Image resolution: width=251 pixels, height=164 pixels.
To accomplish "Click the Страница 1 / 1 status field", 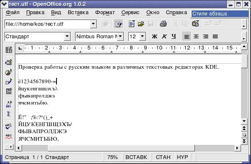I will pyautogui.click(x=24, y=157).
